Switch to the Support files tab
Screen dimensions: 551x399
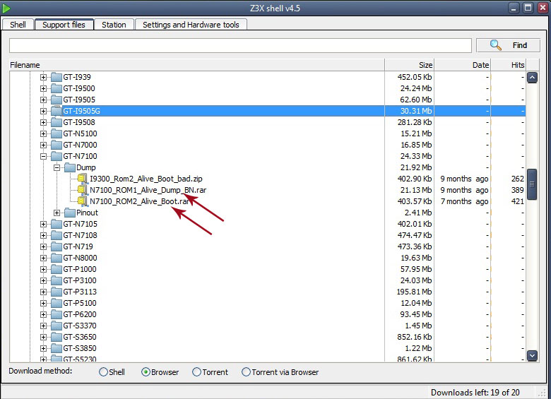(64, 24)
